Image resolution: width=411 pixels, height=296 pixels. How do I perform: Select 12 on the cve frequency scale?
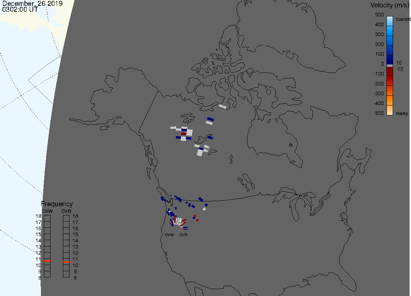click(75, 253)
